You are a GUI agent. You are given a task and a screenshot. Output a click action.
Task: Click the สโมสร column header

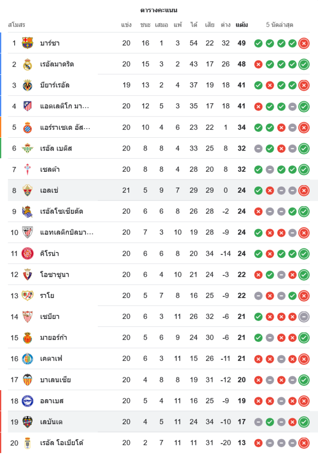tap(17, 25)
